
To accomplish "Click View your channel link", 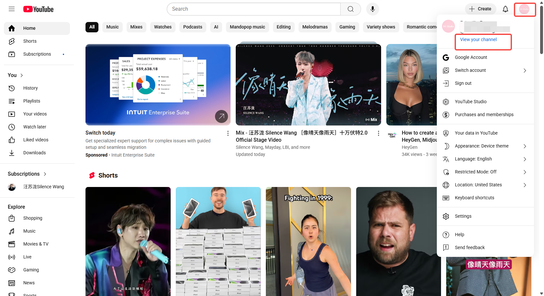I will coord(478,39).
